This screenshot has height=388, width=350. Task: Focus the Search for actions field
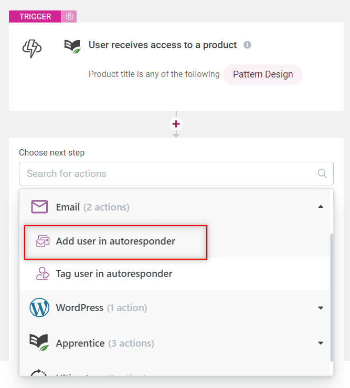[x=176, y=173]
